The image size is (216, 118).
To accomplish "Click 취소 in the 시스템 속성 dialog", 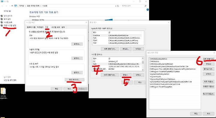I will pos(69,89).
